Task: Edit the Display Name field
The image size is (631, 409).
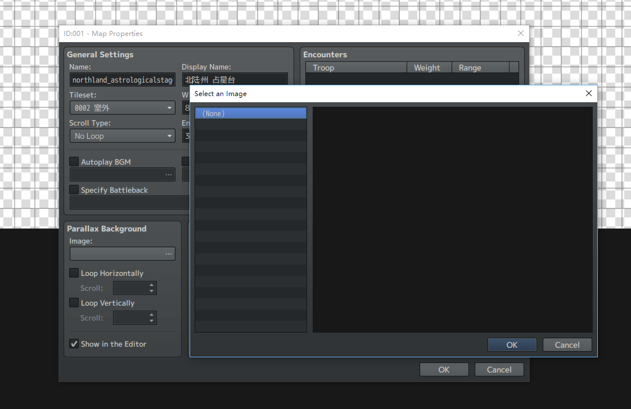Action: pyautogui.click(x=235, y=79)
